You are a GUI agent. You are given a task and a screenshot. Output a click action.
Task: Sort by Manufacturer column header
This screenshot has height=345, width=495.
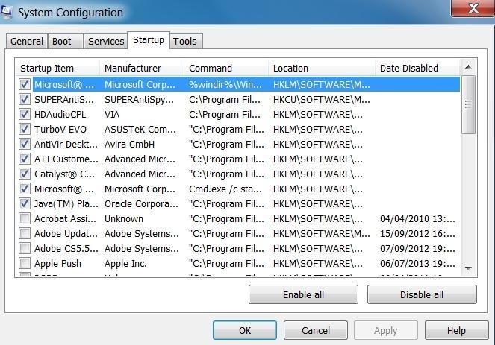[142, 68]
